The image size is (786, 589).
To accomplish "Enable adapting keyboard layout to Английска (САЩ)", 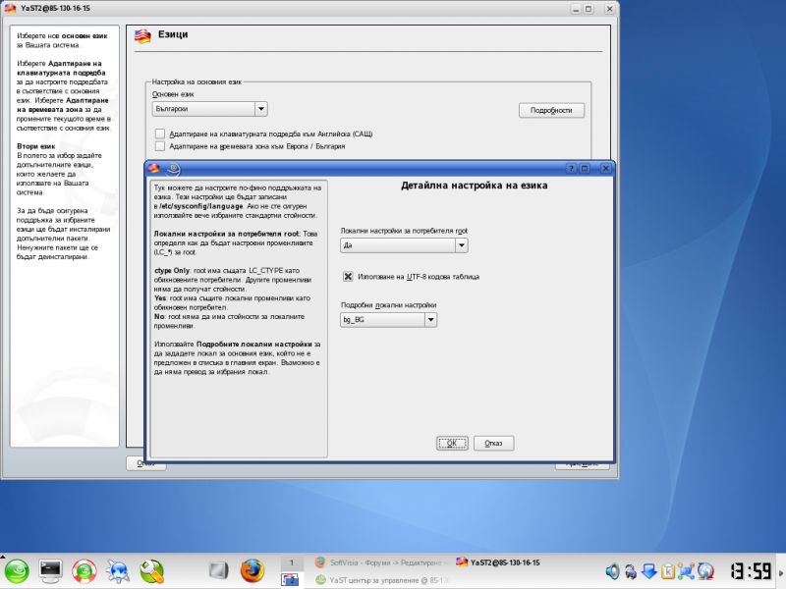I will (x=160, y=134).
